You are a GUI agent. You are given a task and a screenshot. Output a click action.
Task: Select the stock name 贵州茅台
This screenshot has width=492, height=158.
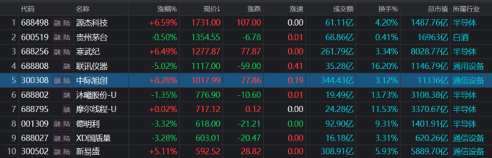(x=92, y=37)
